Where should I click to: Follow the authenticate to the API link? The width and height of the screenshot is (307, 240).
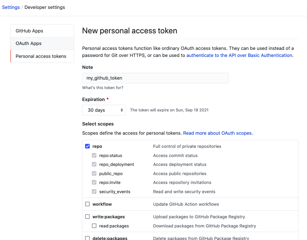(x=239, y=55)
